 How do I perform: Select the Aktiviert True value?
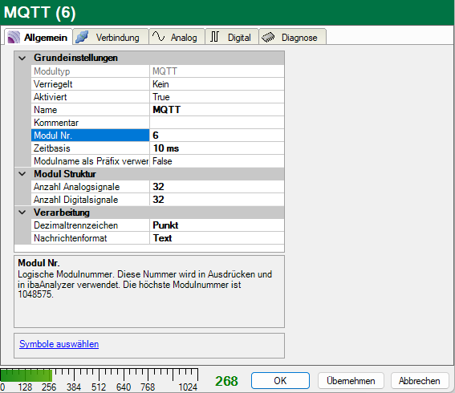click(217, 97)
